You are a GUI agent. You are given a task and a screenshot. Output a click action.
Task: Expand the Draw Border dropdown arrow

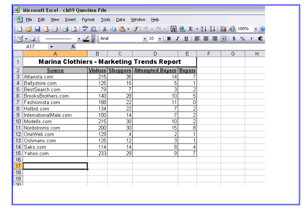coord(26,39)
